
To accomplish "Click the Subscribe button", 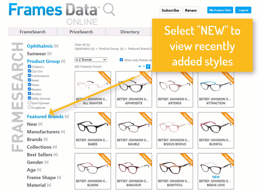I will tap(170, 10).
